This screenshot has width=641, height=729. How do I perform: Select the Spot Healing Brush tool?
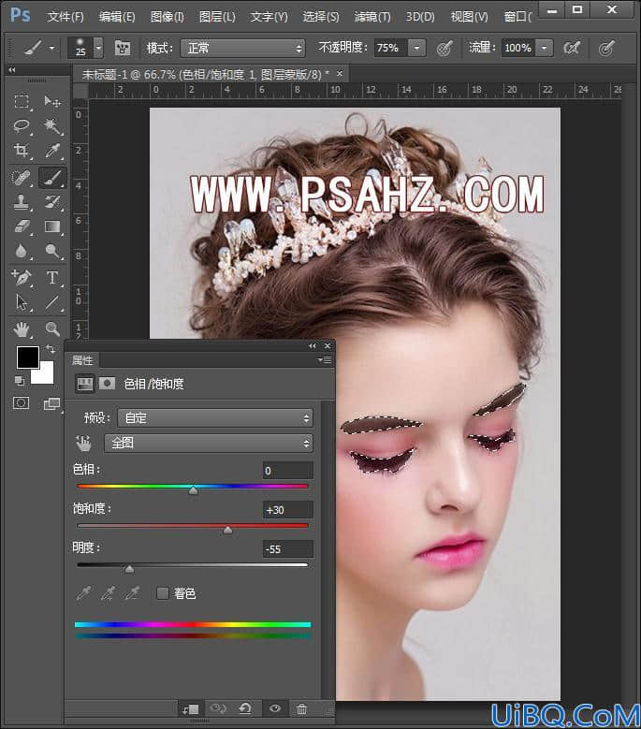[22, 178]
